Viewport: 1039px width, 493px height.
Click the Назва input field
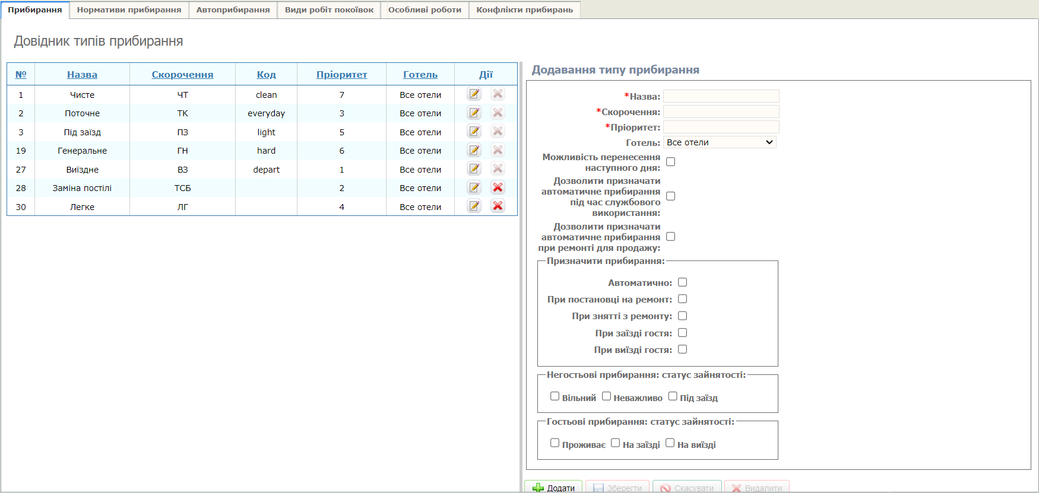pyautogui.click(x=721, y=96)
